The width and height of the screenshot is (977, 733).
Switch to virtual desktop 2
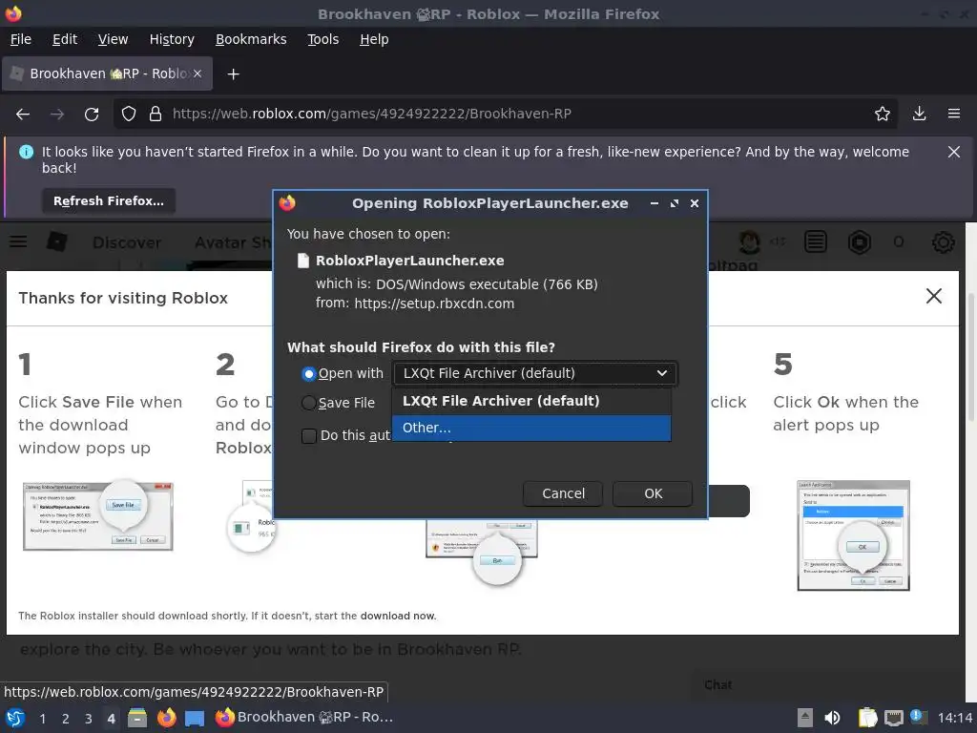66,719
